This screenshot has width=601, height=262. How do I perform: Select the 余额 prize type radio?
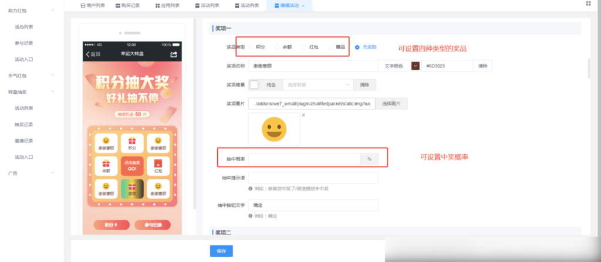click(x=277, y=47)
